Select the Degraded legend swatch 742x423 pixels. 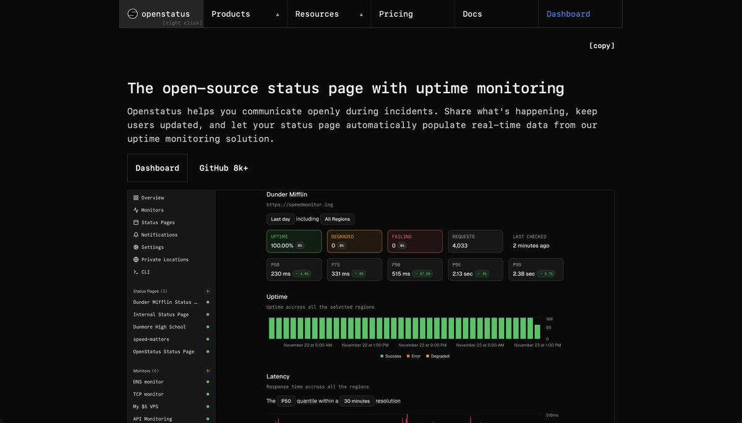[429, 356]
